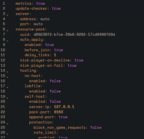Screen dimensions: 144x139
Task: Collapse the protection section chevron
Action: (7, 123)
